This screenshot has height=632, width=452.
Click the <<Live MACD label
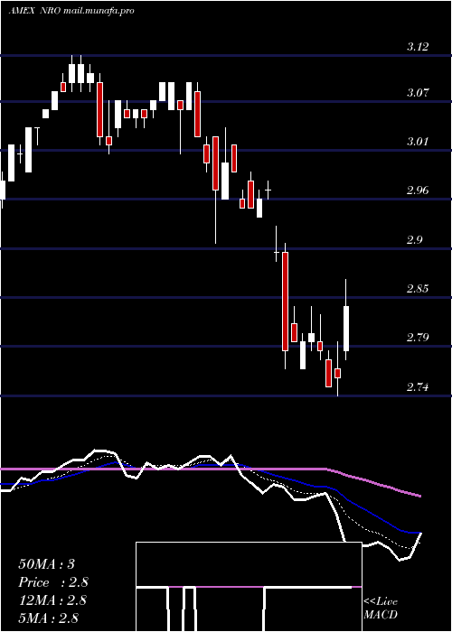[x=381, y=609]
